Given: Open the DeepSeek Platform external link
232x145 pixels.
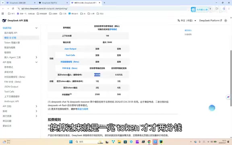Looking at the screenshot, I should (x=210, y=21).
